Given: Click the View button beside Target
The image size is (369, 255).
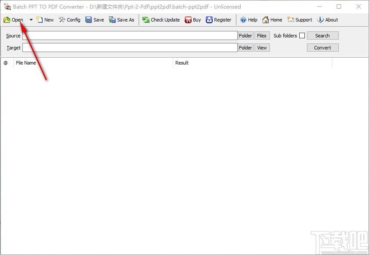Looking at the screenshot, I should (x=262, y=48).
